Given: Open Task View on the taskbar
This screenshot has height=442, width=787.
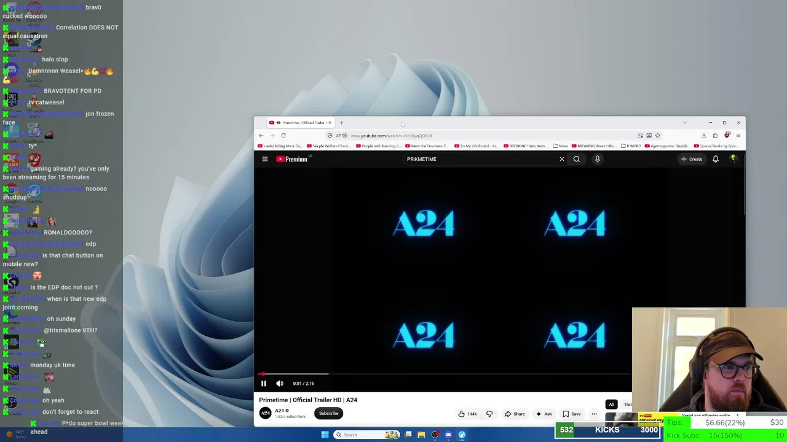Looking at the screenshot, I should (x=408, y=435).
